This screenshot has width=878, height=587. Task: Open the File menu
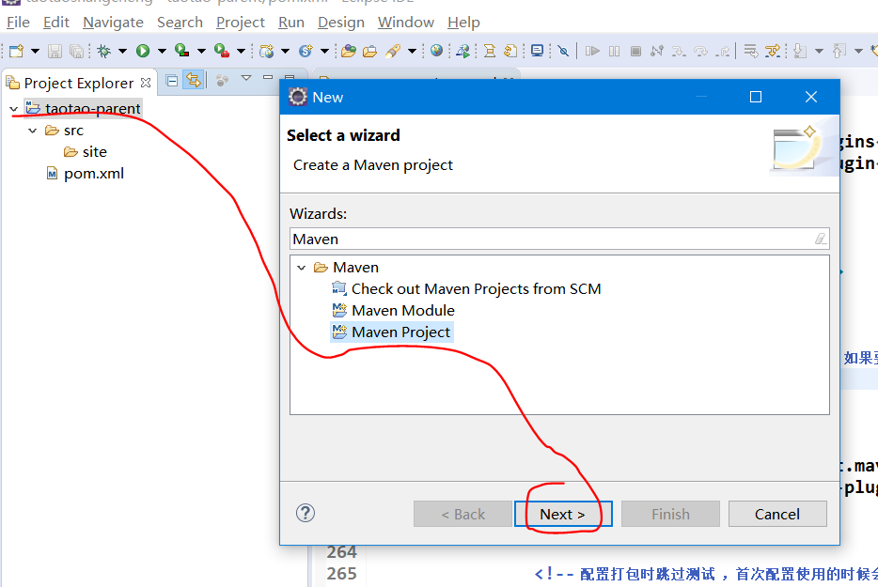[18, 23]
